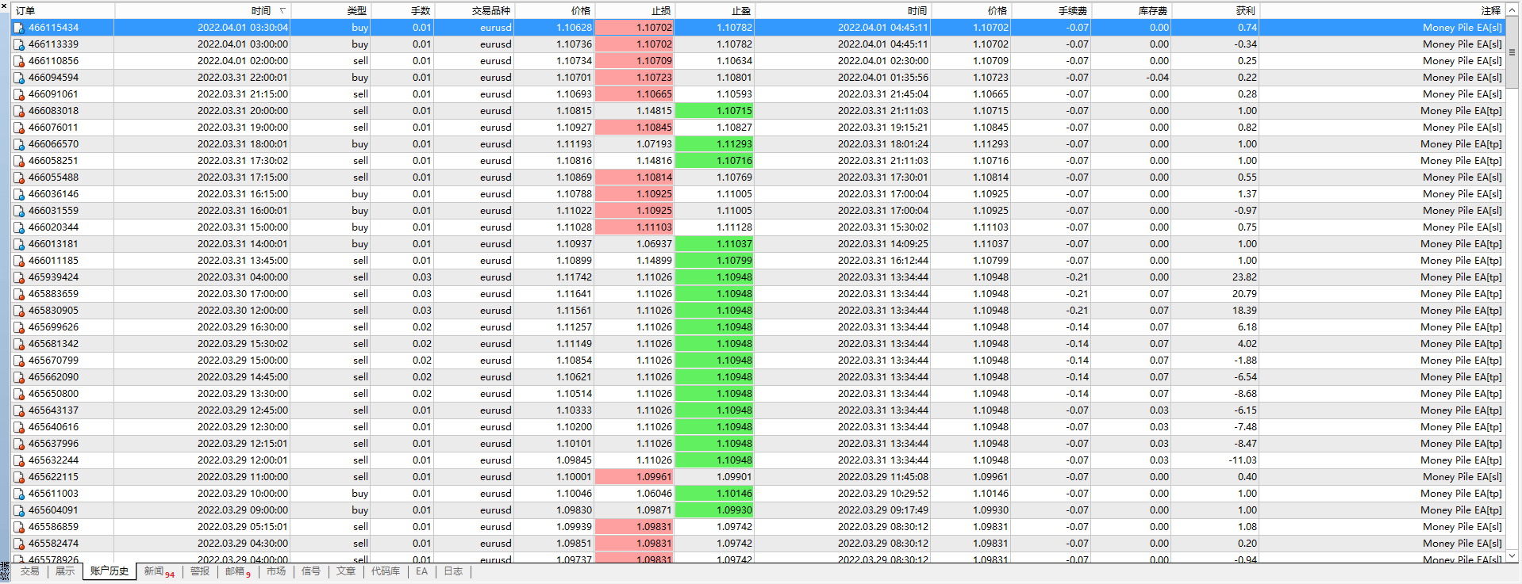This screenshot has width=1522, height=584.
Task: Click the order icon beside 465662090
Action: point(19,377)
